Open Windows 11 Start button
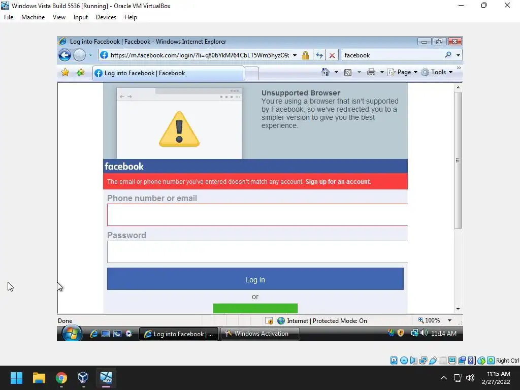 (x=16, y=378)
